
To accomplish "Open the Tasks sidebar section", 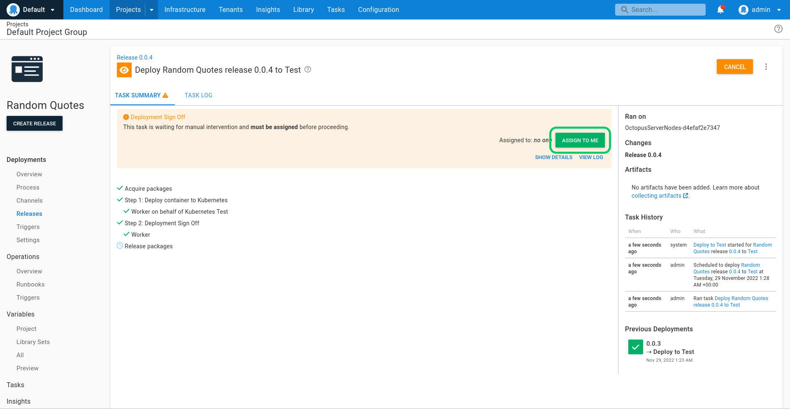I will point(15,385).
